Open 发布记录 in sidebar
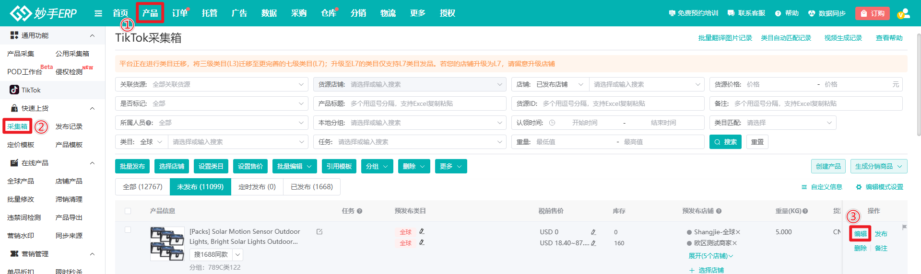Viewport: 921px width, 274px height. [x=69, y=126]
